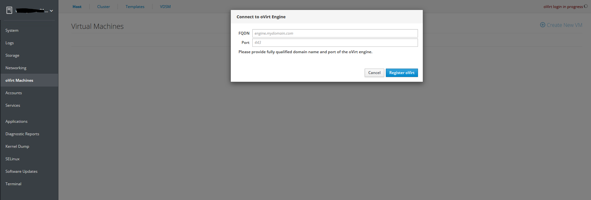Select Services from the side menu

pyautogui.click(x=13, y=105)
